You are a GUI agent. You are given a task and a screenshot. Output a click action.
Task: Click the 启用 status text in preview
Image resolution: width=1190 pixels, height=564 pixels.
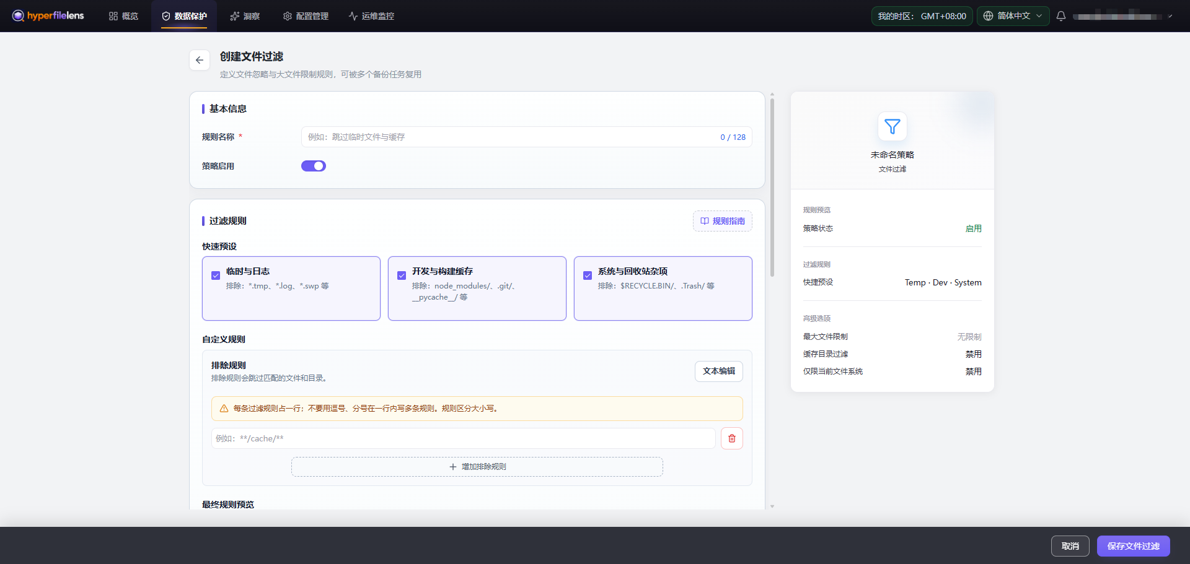tap(974, 228)
